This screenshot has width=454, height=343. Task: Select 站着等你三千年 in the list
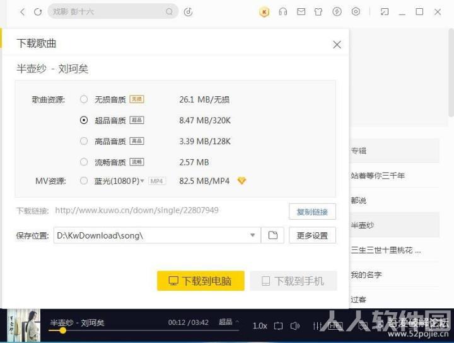(x=394, y=176)
